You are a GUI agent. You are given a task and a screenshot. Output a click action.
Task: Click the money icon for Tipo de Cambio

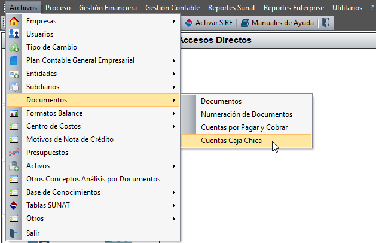pos(14,47)
